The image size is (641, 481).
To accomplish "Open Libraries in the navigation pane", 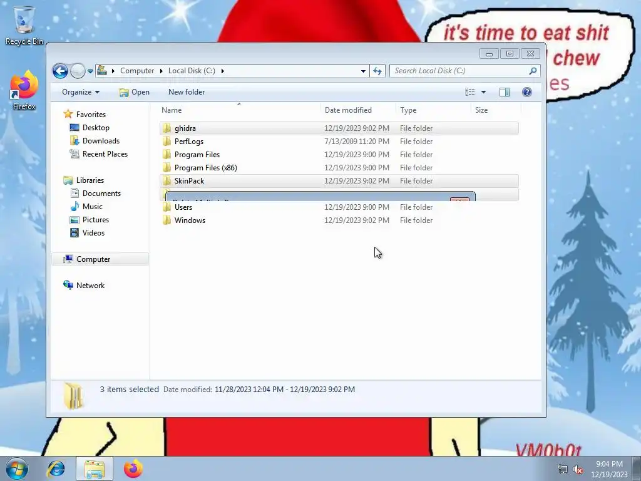I will coord(90,180).
